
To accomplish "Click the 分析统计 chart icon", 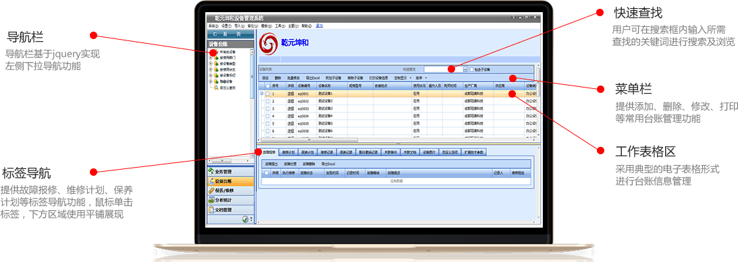I will [211, 200].
